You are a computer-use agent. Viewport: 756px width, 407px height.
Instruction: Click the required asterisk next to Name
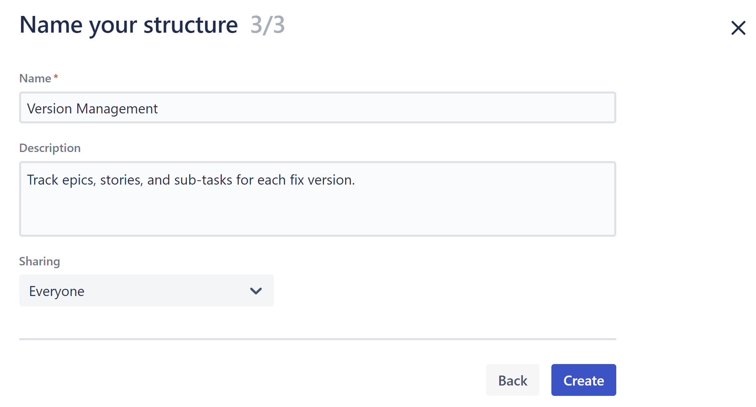(56, 76)
